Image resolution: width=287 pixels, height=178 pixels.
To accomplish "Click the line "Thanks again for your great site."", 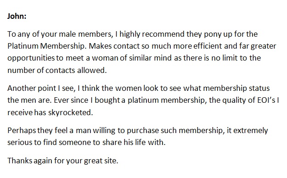I will point(63,161).
